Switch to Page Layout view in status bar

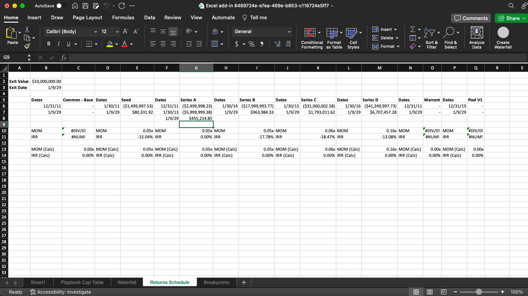point(430,292)
